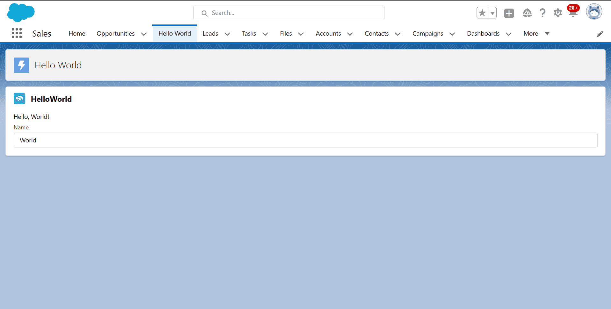Open the Setup gear menu

point(557,13)
